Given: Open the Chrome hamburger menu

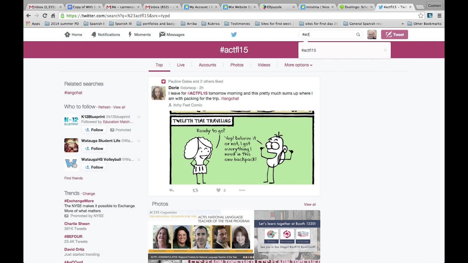Looking at the screenshot, I should coord(439,16).
